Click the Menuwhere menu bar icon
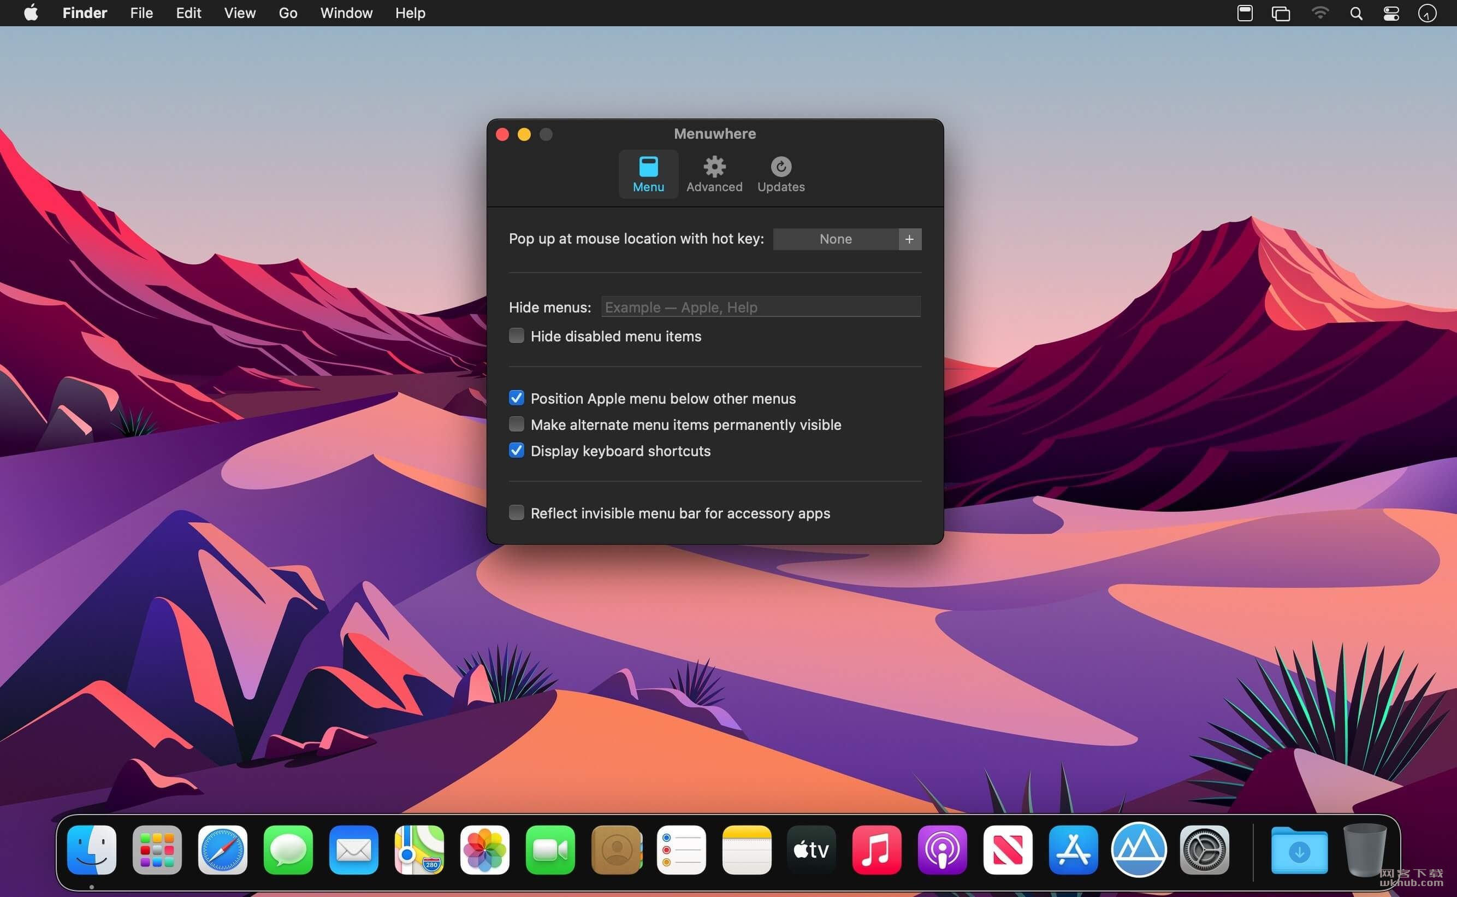Viewport: 1457px width, 897px height. (x=1245, y=13)
